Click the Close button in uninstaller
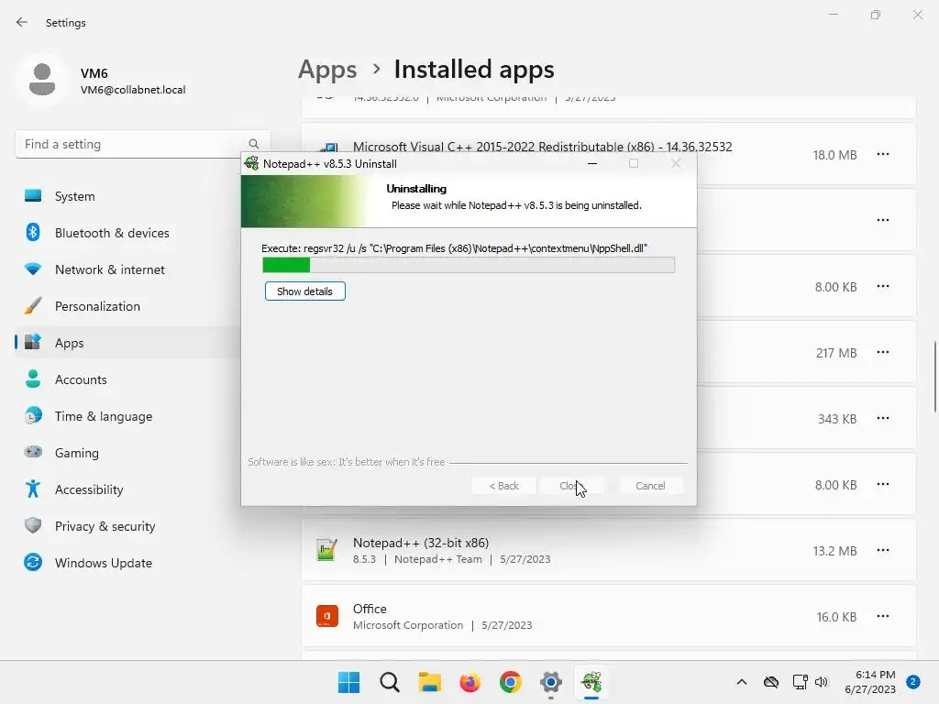 [572, 486]
